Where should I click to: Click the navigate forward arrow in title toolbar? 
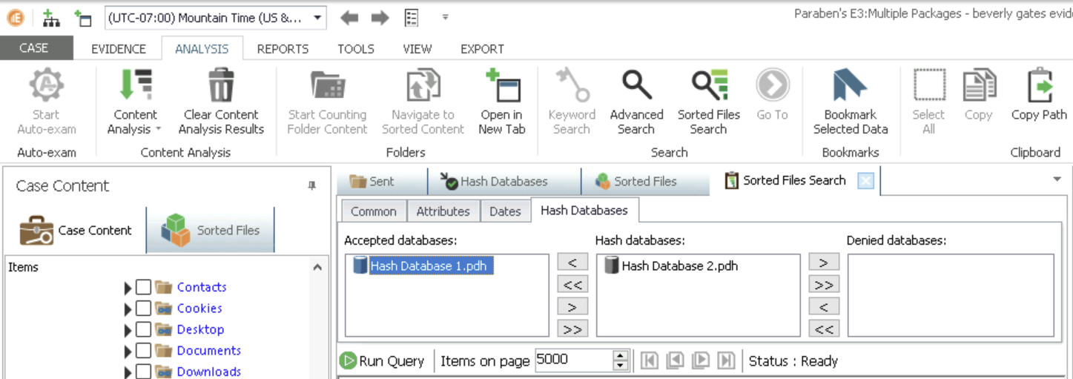click(380, 18)
